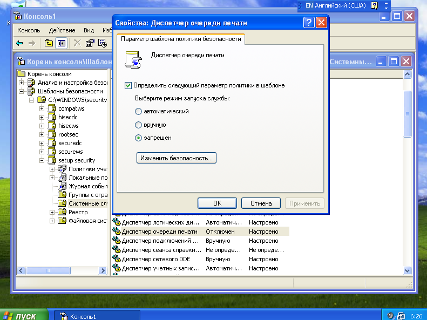Click the icon of the Диспетчер учетных запис… row
Screen dimensions: 427x320
[117, 268]
